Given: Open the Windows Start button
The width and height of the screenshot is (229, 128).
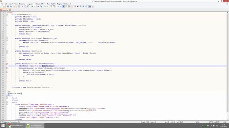Looking at the screenshot, I should [x=3, y=126].
